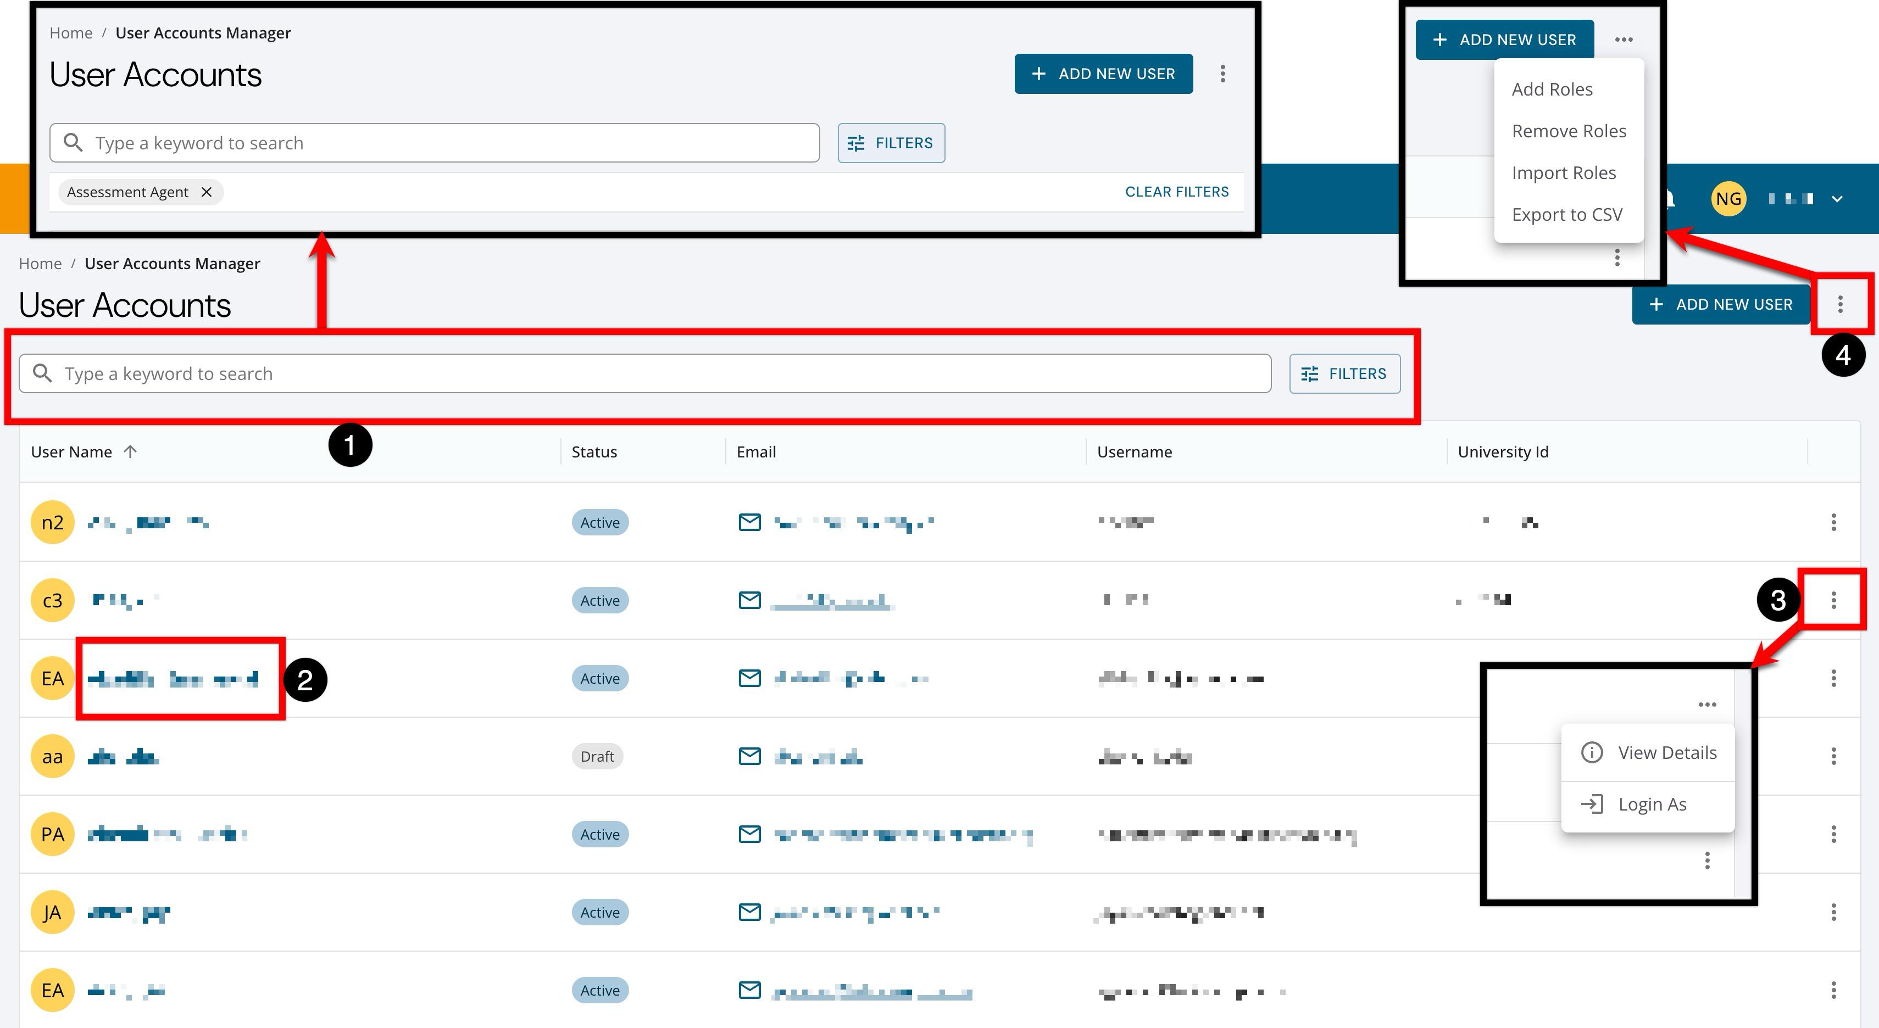Sort by User Name column arrow

pos(131,451)
